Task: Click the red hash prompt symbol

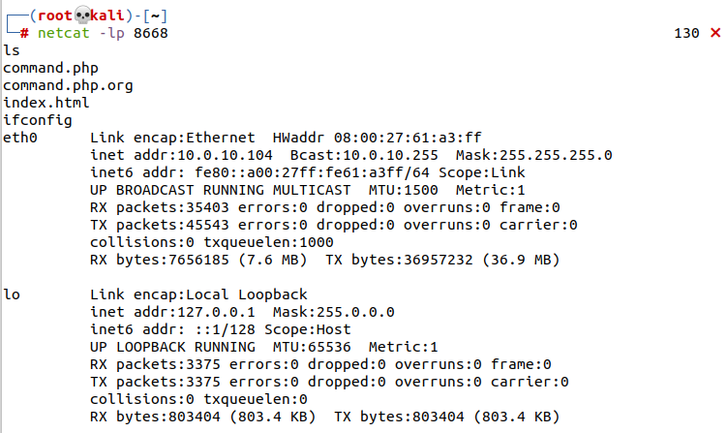Action: click(24, 34)
